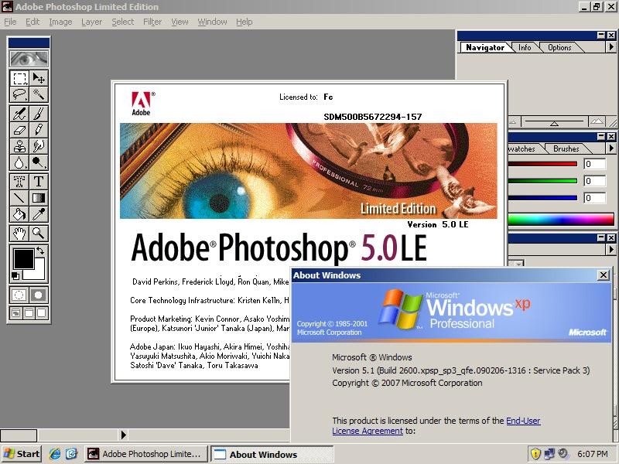Open the File menu
The height and width of the screenshot is (464, 619).
(10, 22)
